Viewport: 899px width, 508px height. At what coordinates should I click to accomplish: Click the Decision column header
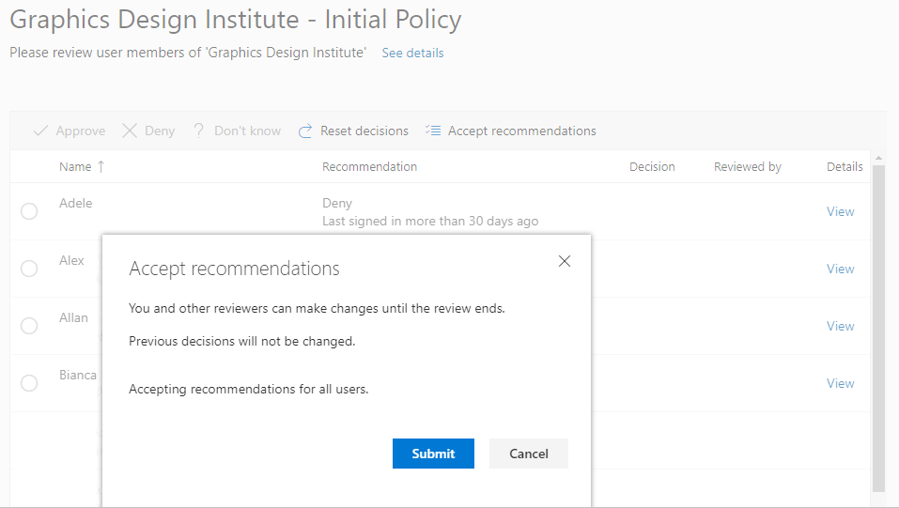tap(652, 167)
